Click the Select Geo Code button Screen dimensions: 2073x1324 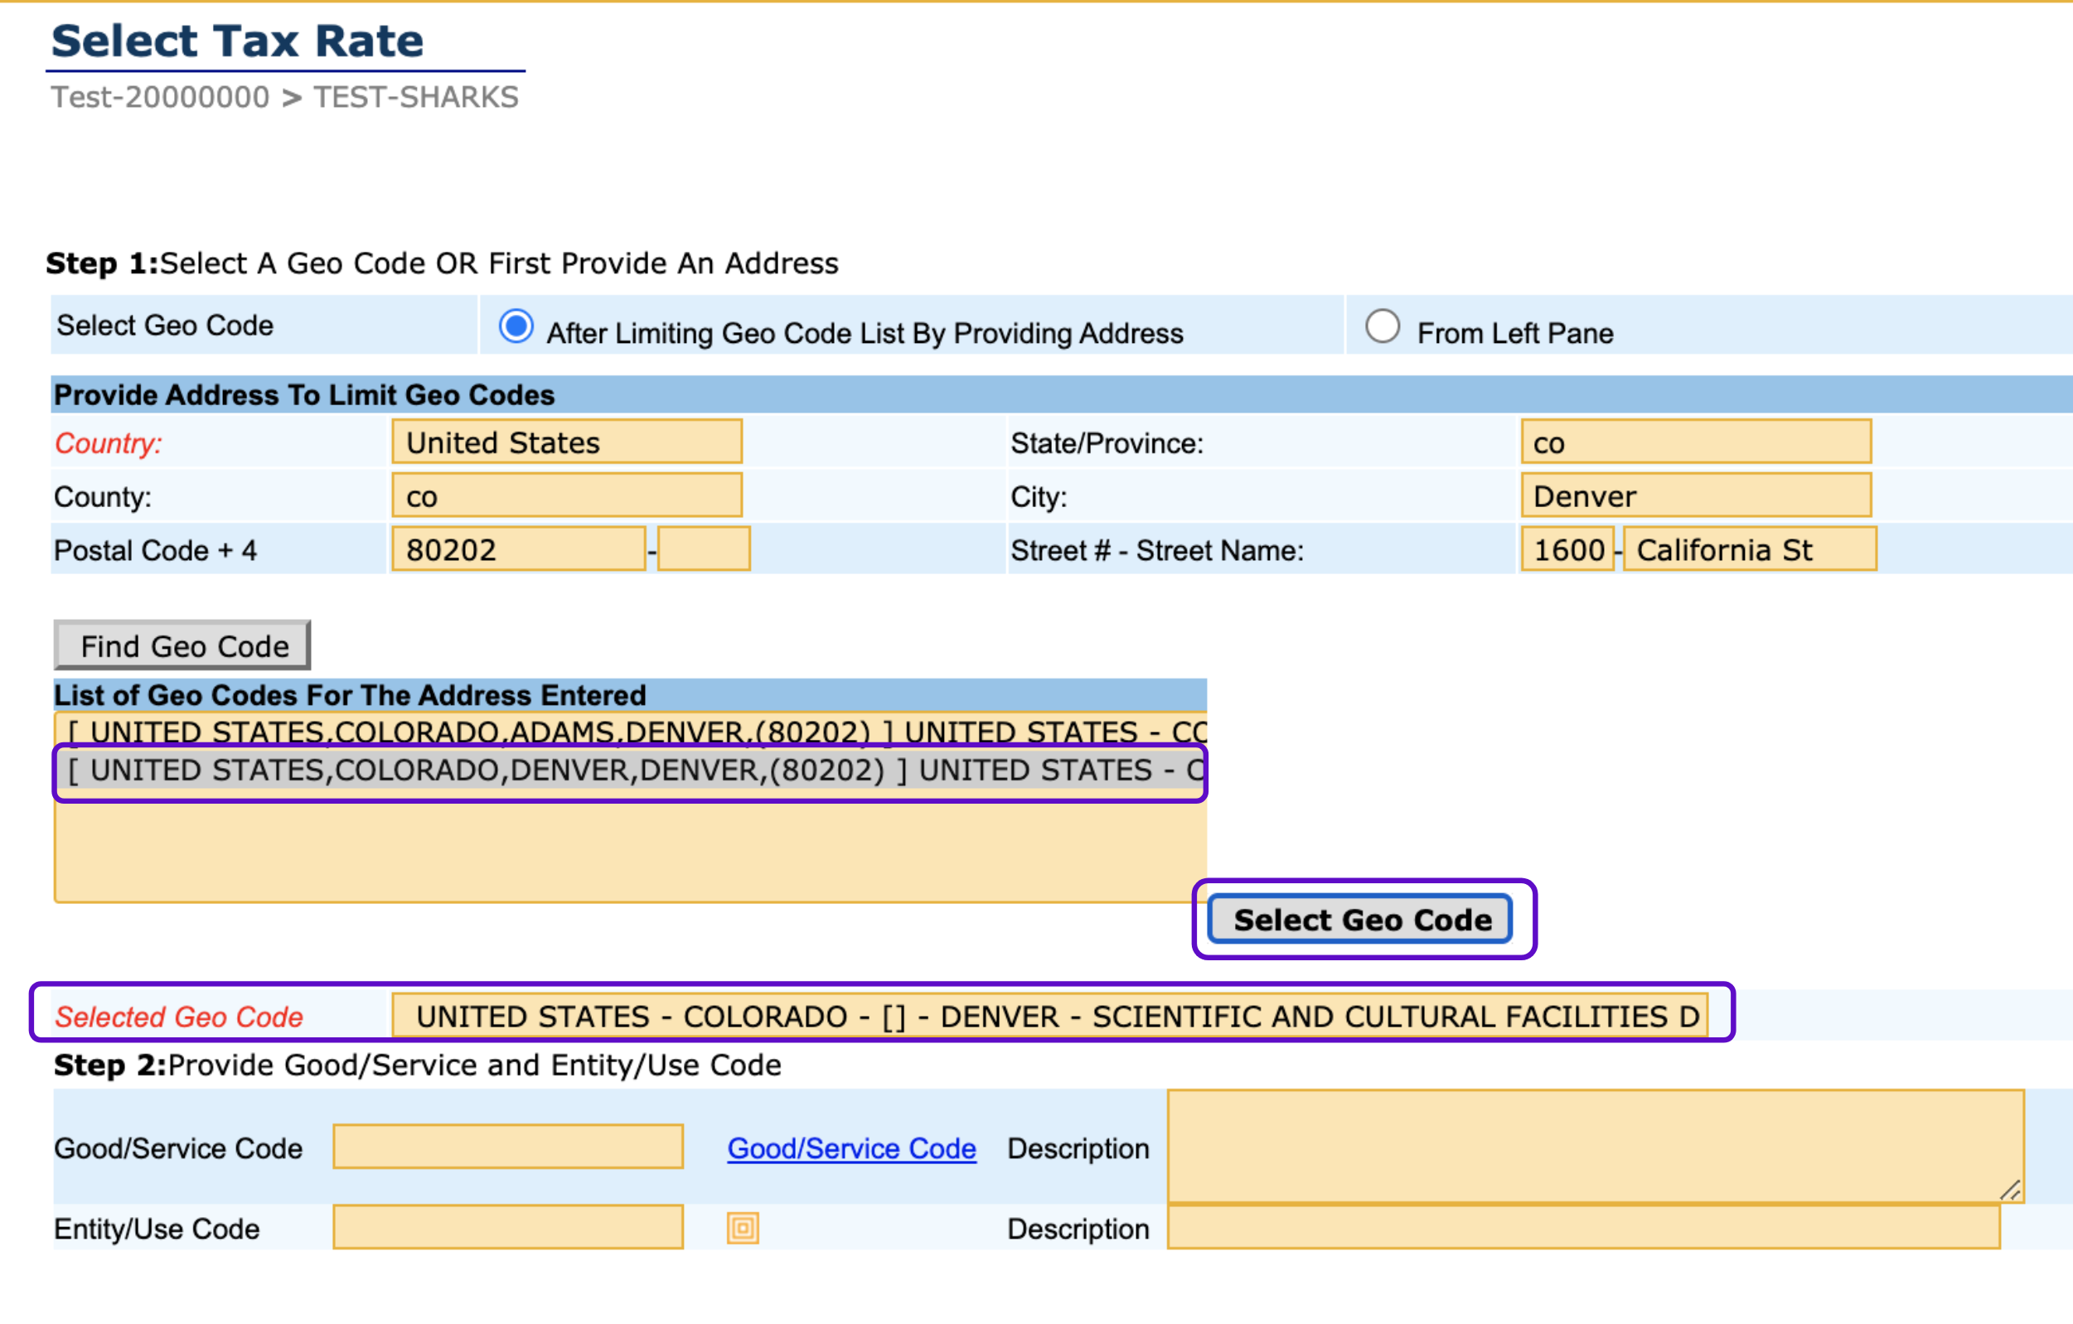click(1360, 920)
